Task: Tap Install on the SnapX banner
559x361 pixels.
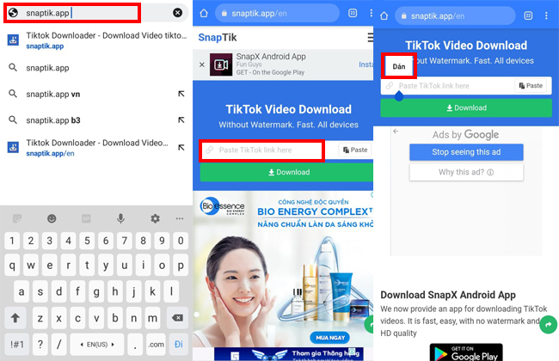Action: 366,64
